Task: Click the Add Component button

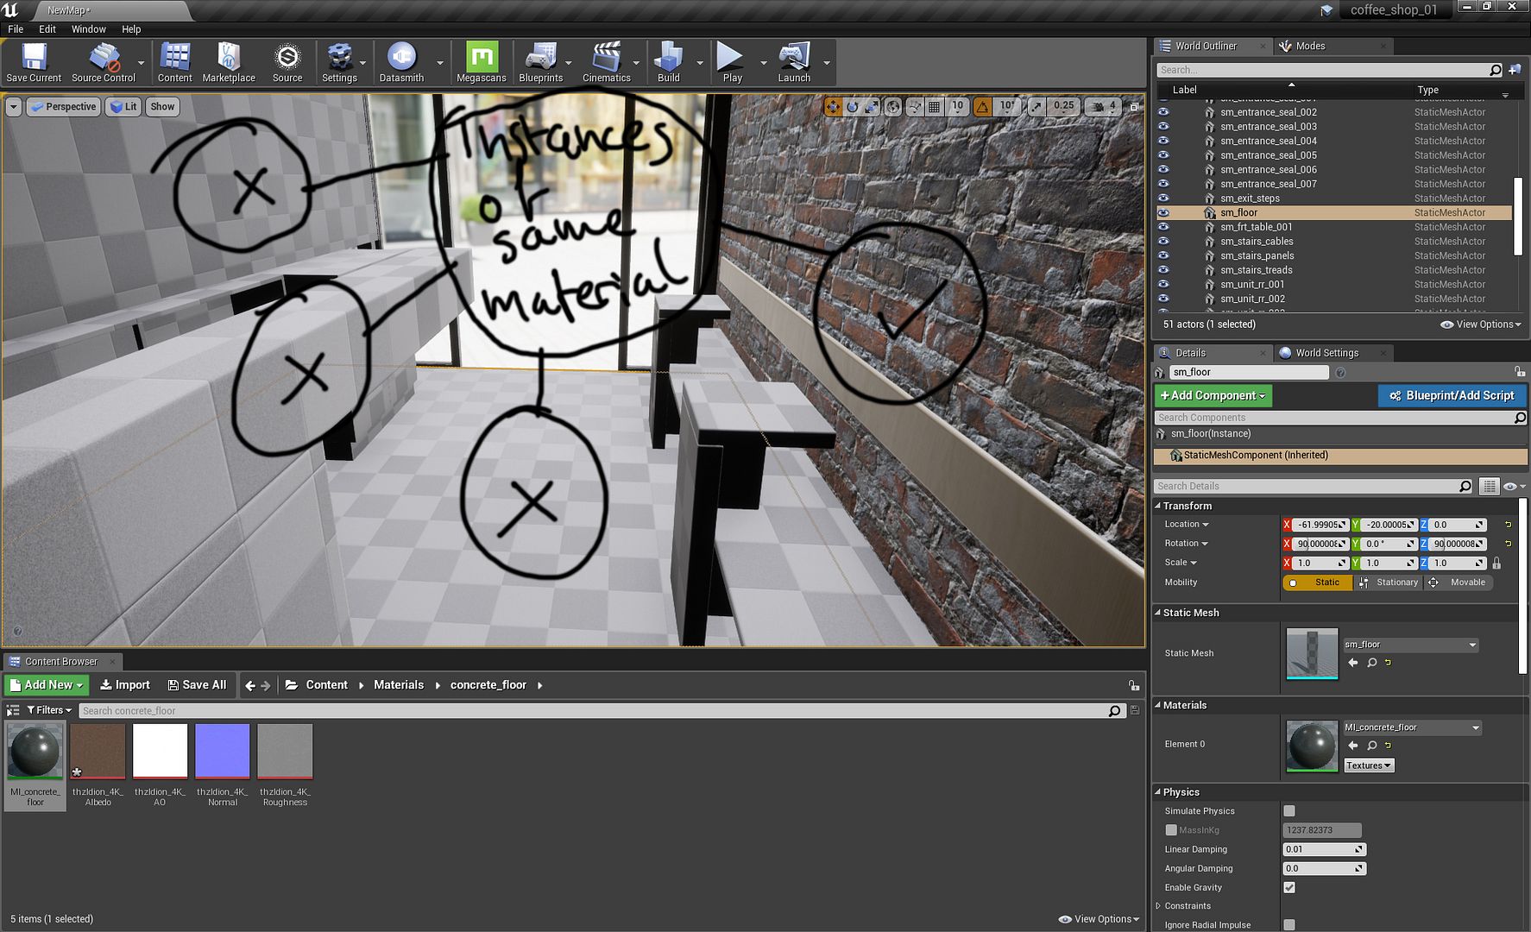Action: pos(1213,395)
